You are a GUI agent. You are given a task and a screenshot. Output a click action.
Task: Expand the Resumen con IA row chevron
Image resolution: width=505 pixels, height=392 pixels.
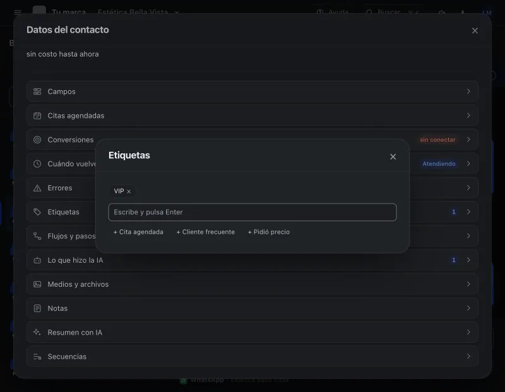468,332
